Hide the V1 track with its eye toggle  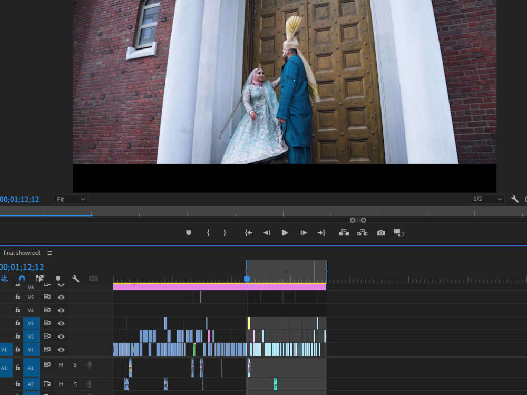point(61,349)
